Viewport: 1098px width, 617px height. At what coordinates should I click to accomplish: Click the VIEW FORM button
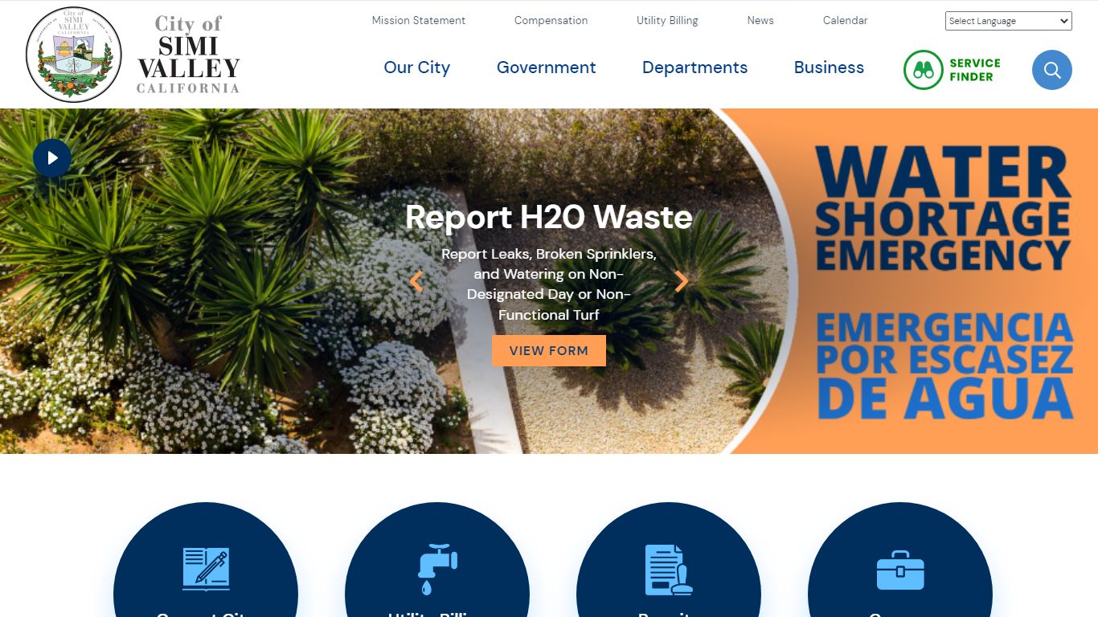549,351
